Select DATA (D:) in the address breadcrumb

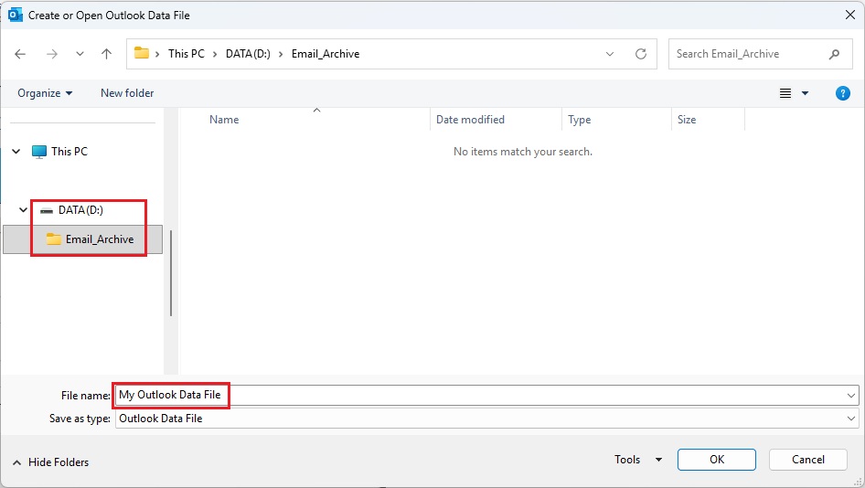[248, 54]
